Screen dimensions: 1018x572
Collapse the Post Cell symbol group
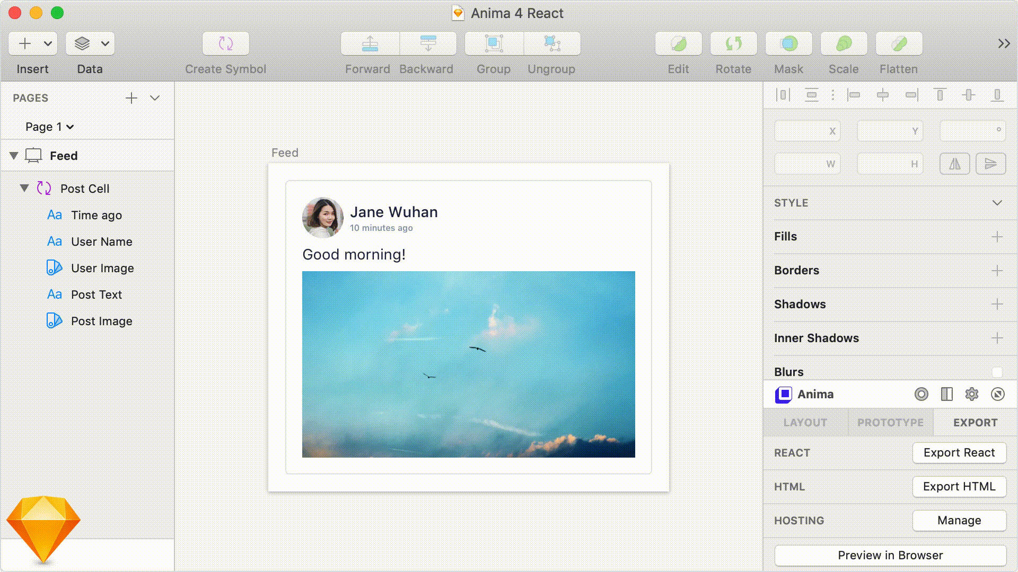[24, 188]
